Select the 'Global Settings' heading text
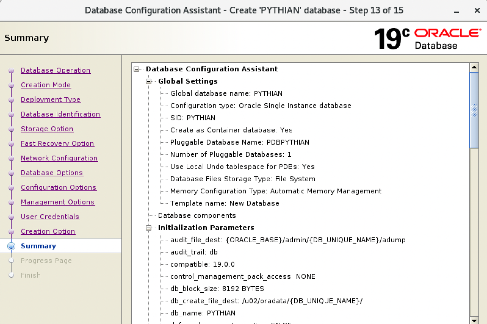 (x=188, y=81)
